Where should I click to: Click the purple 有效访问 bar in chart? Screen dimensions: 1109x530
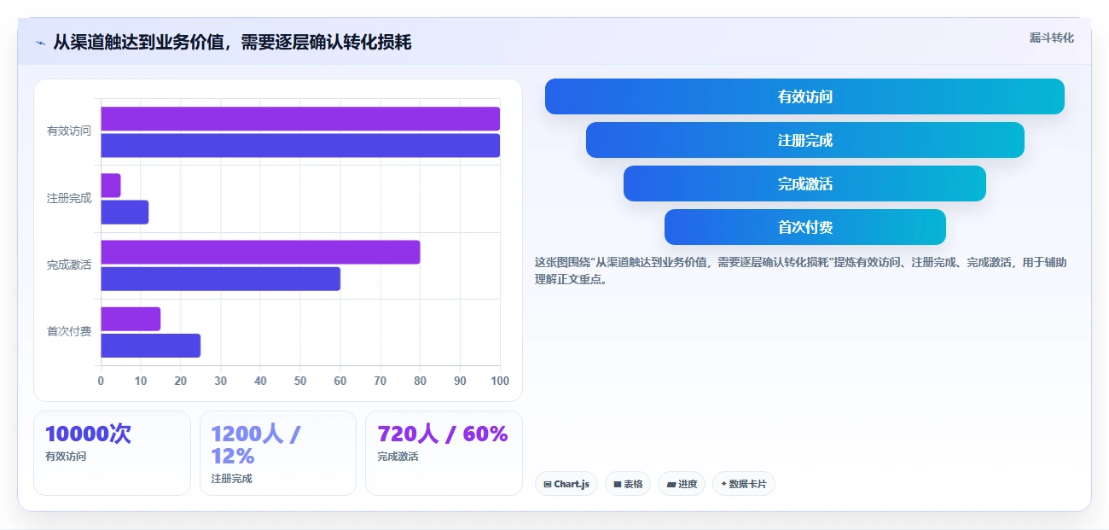300,119
